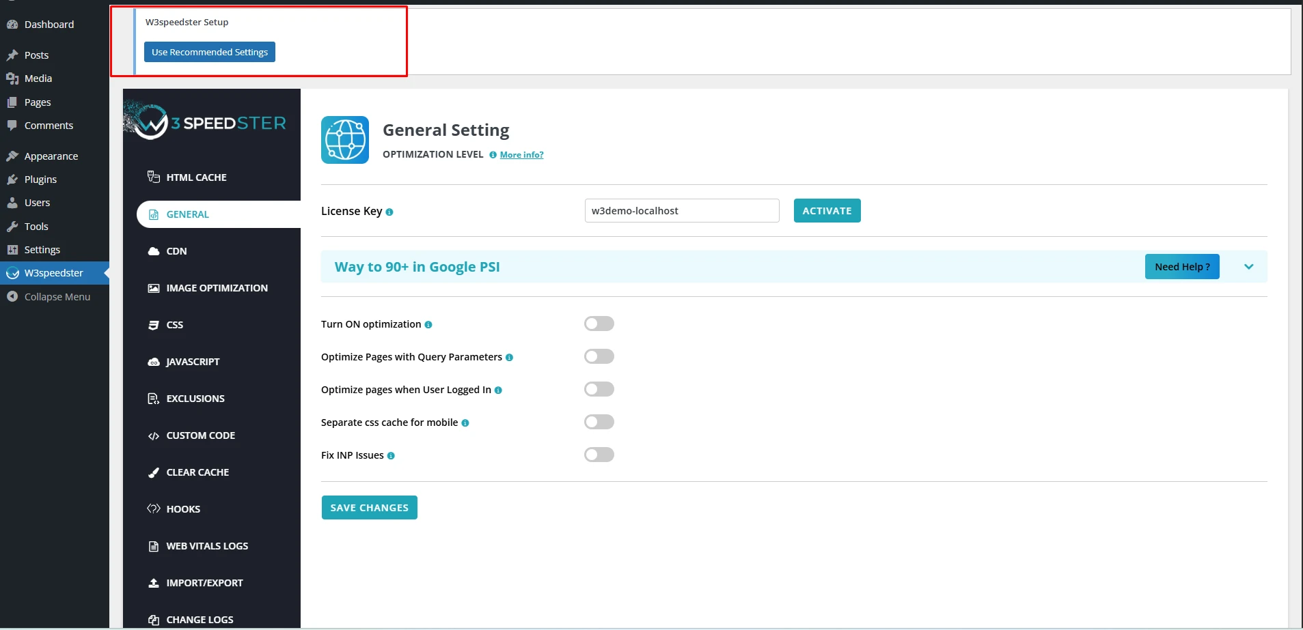This screenshot has width=1303, height=630.
Task: Click info icon beside Fix INP Issues
Action: (x=391, y=456)
